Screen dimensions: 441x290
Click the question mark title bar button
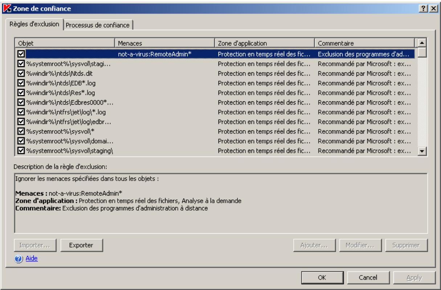[424, 8]
